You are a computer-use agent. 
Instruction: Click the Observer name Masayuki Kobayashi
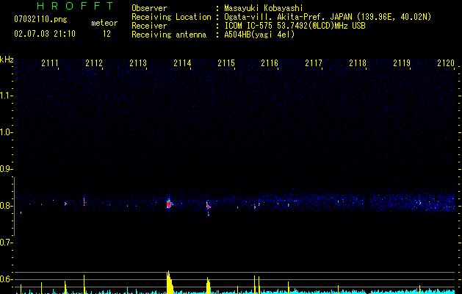click(x=264, y=8)
